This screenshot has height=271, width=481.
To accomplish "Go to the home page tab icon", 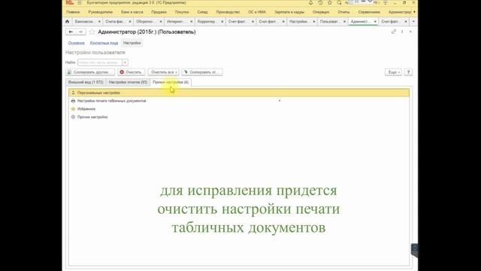I will (67, 22).
